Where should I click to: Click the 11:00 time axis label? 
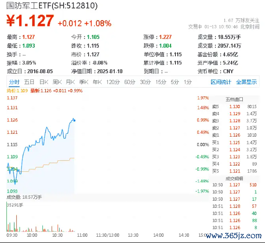(82, 235)
